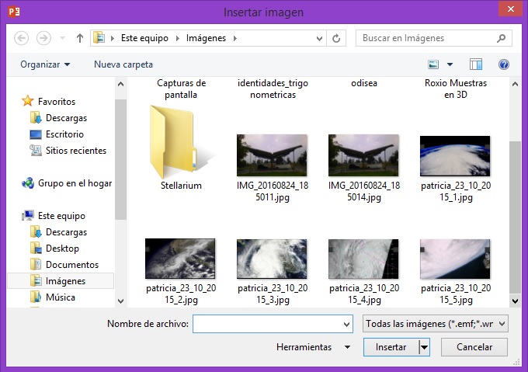Open the Help question mark icon
Image resolution: width=528 pixels, height=372 pixels.
point(503,64)
